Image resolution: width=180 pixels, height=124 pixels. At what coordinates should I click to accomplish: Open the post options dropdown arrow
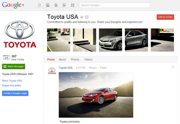tap(173, 67)
